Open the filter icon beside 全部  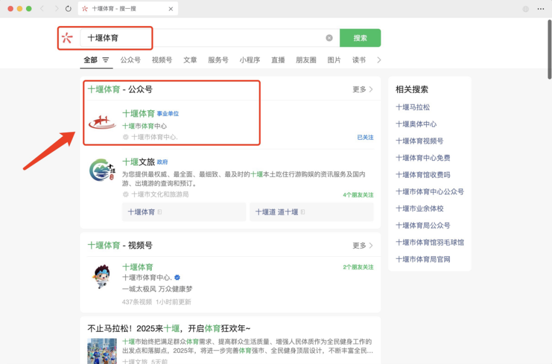click(x=106, y=60)
